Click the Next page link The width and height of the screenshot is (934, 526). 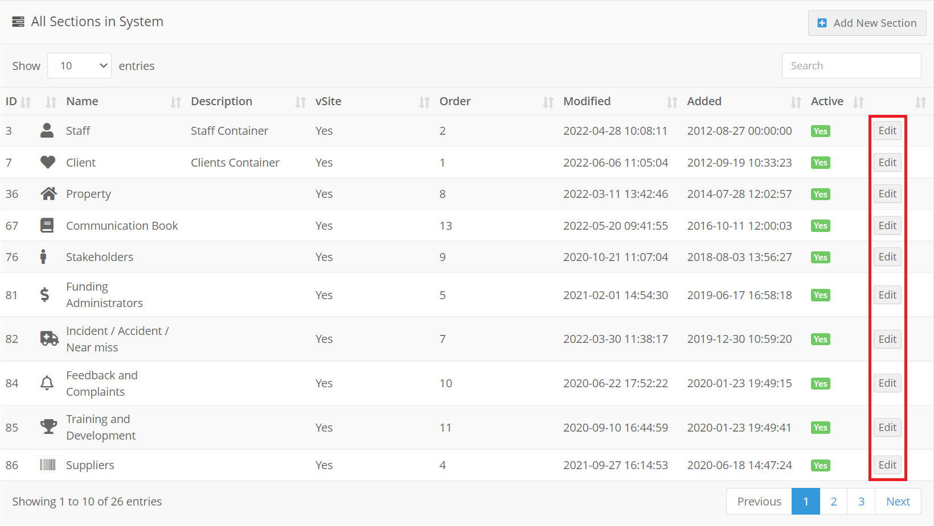[x=898, y=502]
